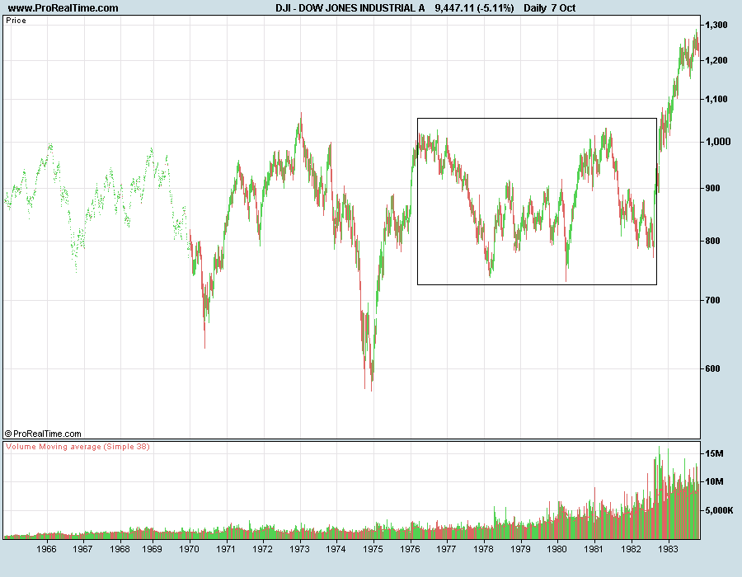
Task: Click the 1980 year label
Action: pos(556,549)
